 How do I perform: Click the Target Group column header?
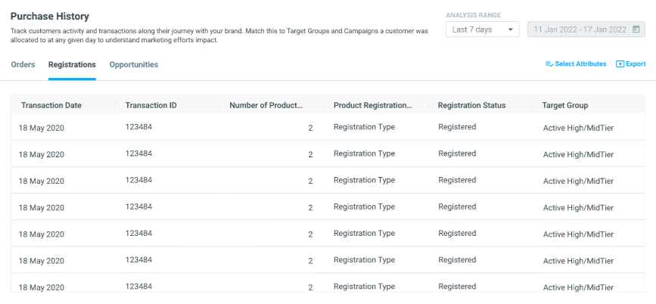(x=564, y=105)
